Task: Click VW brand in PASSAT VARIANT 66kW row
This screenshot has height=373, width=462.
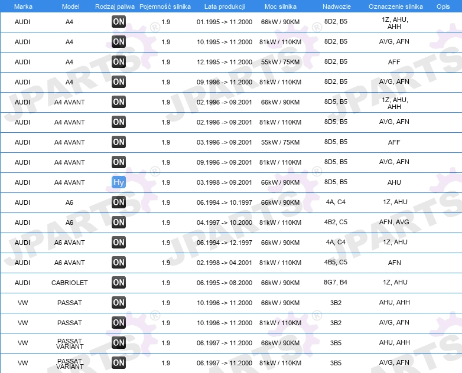Action: pos(22,343)
